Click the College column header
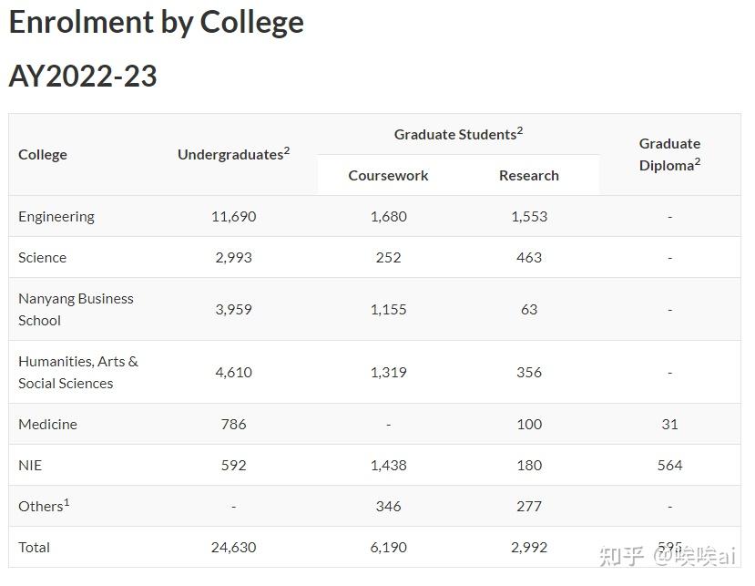The height and width of the screenshot is (586, 755). click(43, 155)
